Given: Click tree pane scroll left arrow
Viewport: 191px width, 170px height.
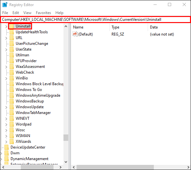Looking at the screenshot, I should [3, 167].
